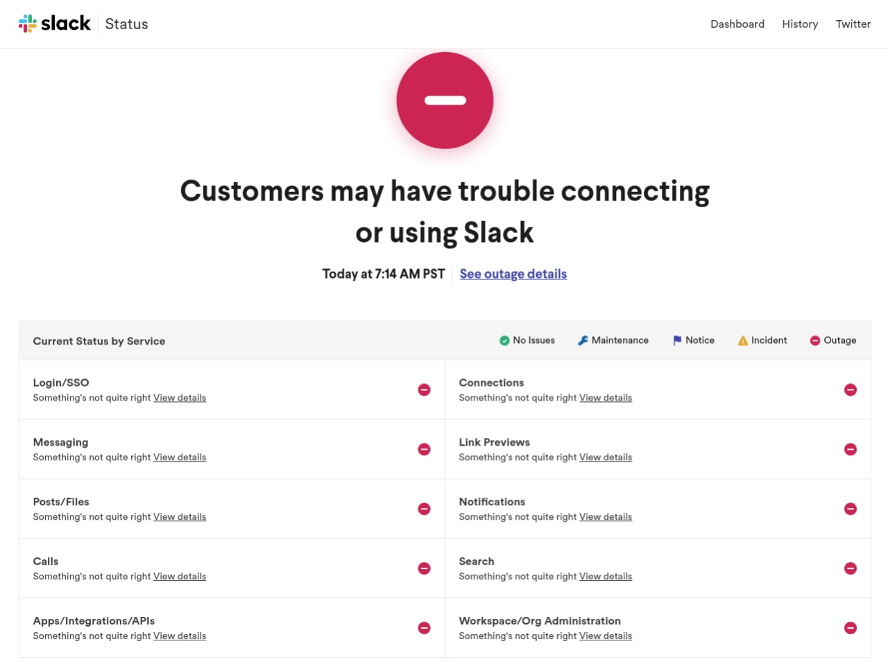
Task: Click the Messaging outage status icon
Action: coord(425,449)
